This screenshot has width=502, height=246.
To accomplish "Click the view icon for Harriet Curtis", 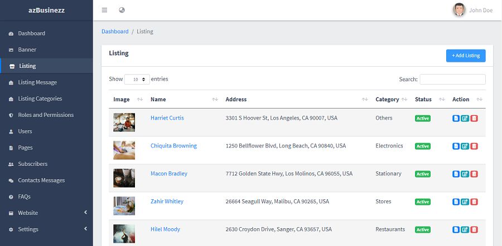I will click(x=456, y=118).
